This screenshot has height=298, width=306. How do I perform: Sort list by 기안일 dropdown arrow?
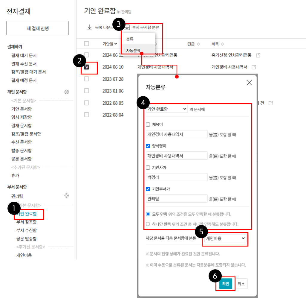tap(116, 44)
